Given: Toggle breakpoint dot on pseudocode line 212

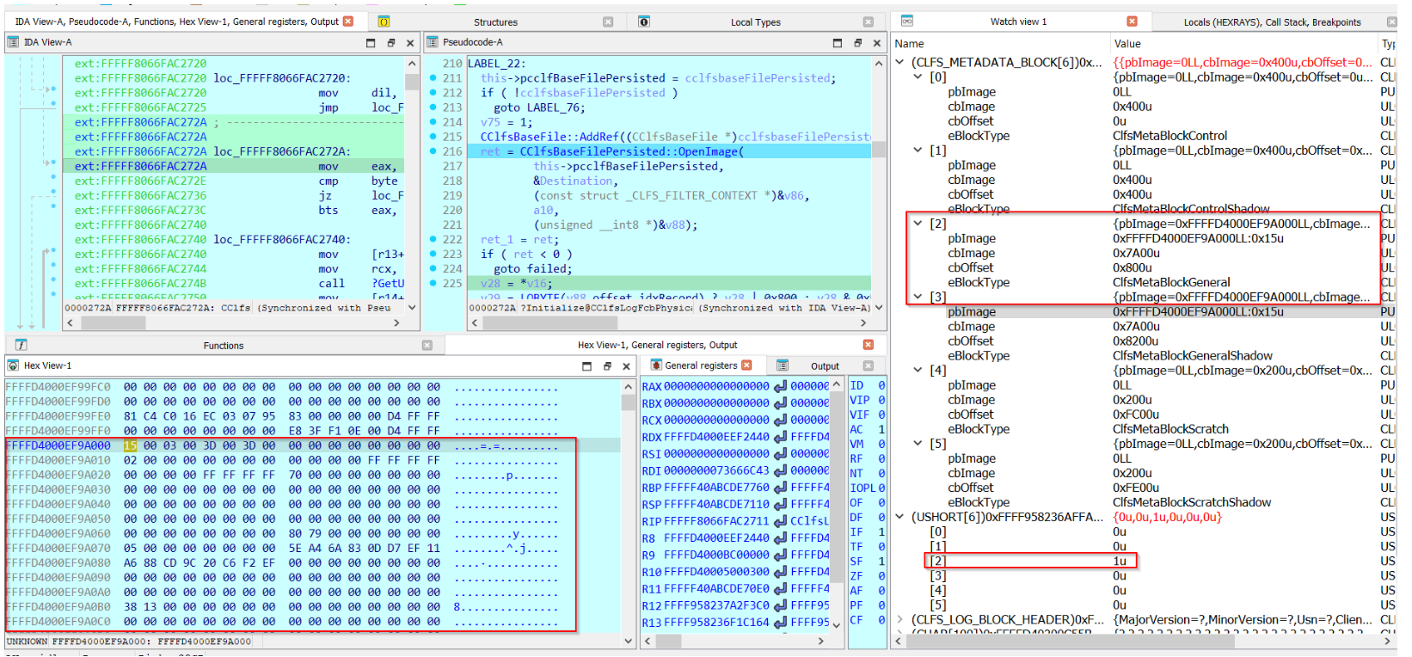Looking at the screenshot, I should coord(433,93).
